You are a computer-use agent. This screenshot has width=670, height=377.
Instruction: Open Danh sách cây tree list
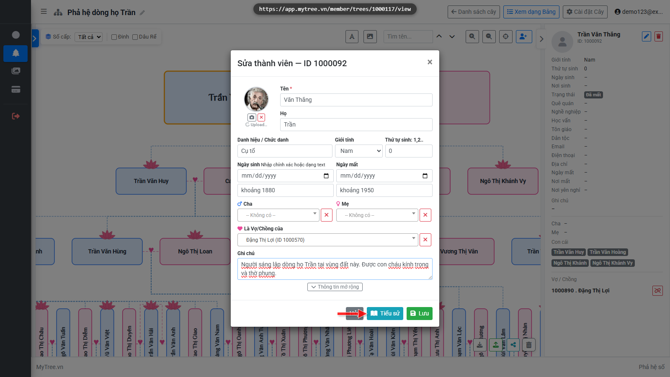pyautogui.click(x=474, y=12)
